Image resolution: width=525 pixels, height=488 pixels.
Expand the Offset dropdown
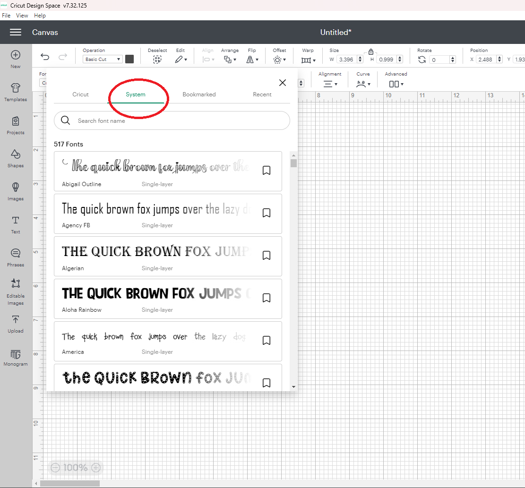280,60
